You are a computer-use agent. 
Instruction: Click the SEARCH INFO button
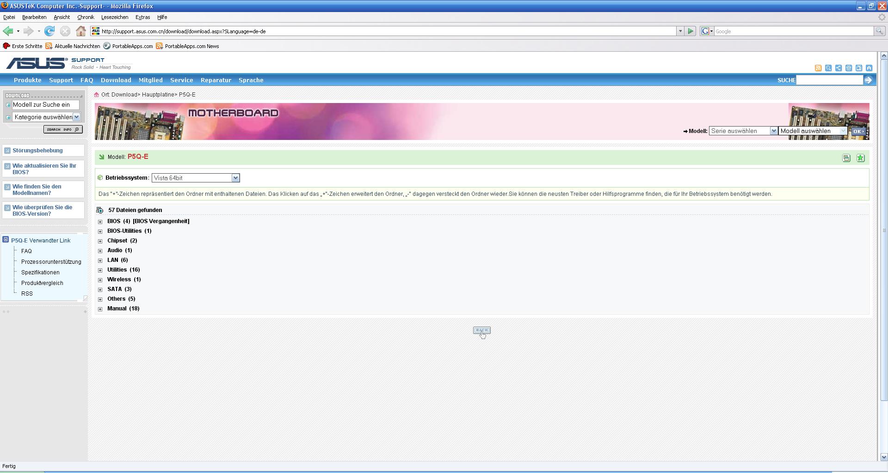[x=63, y=129]
